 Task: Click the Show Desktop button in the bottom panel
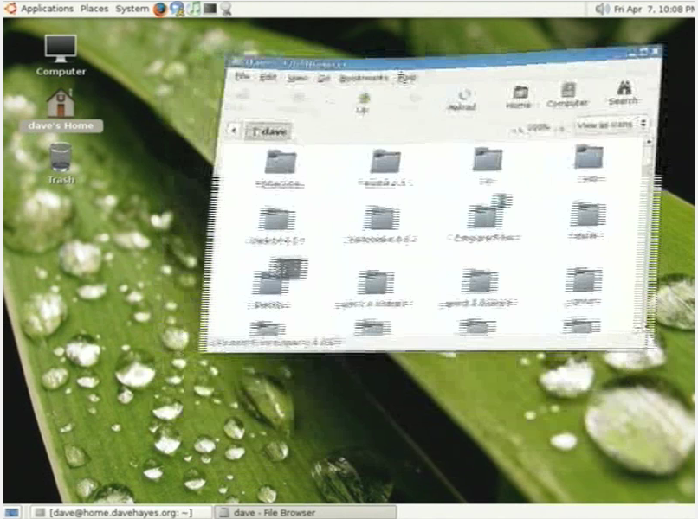click(11, 512)
